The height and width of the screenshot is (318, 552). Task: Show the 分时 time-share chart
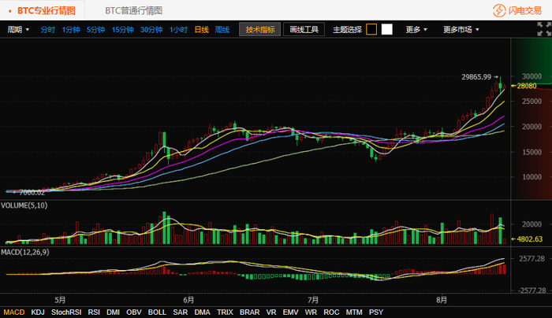(47, 30)
